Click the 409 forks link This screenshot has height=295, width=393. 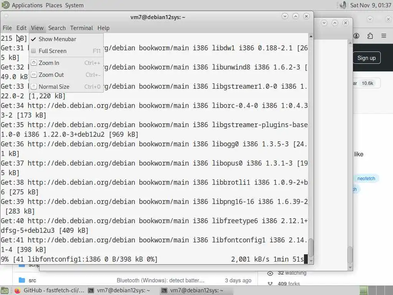[x=289, y=284]
